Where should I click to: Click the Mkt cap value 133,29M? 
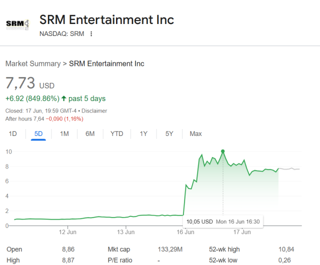(170, 249)
